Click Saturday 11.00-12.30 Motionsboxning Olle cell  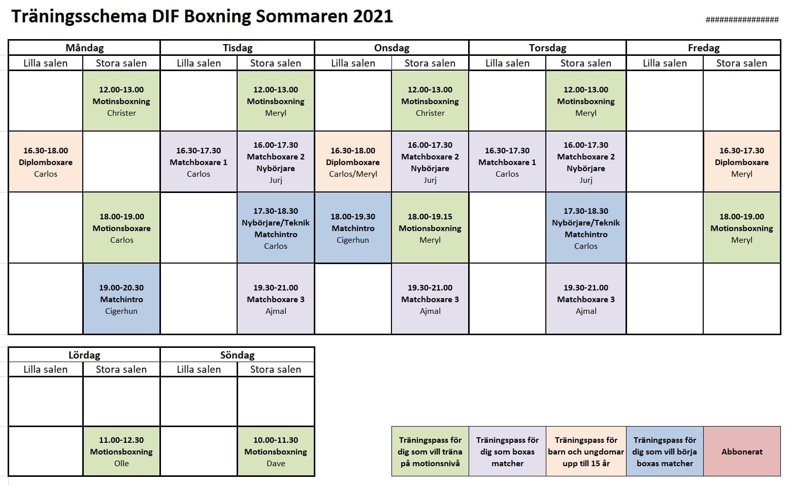pyautogui.click(x=121, y=451)
